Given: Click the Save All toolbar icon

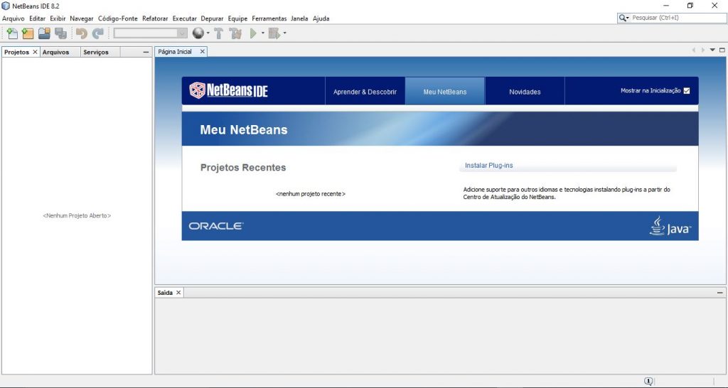Looking at the screenshot, I should pos(60,33).
